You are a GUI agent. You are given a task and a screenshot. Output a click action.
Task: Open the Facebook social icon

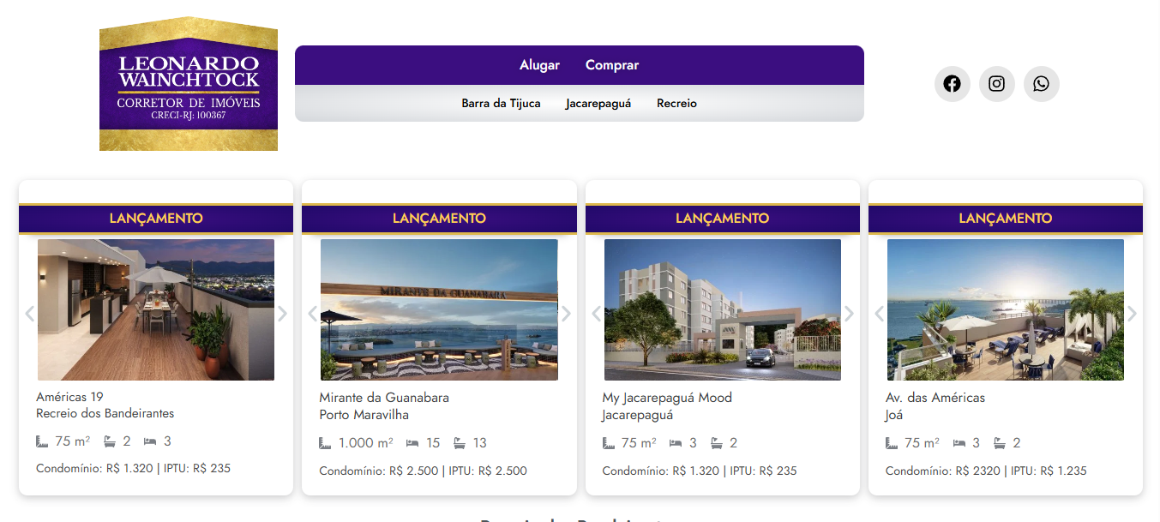pos(952,84)
